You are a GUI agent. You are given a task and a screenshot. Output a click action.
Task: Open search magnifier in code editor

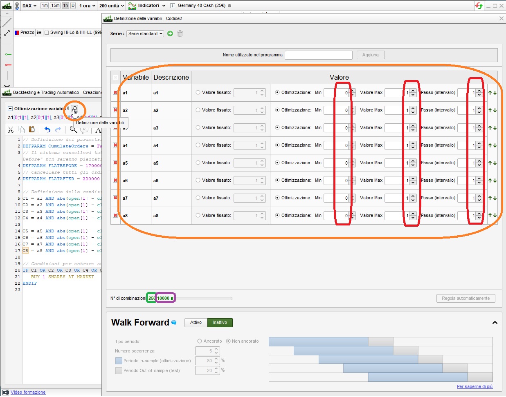click(73, 129)
